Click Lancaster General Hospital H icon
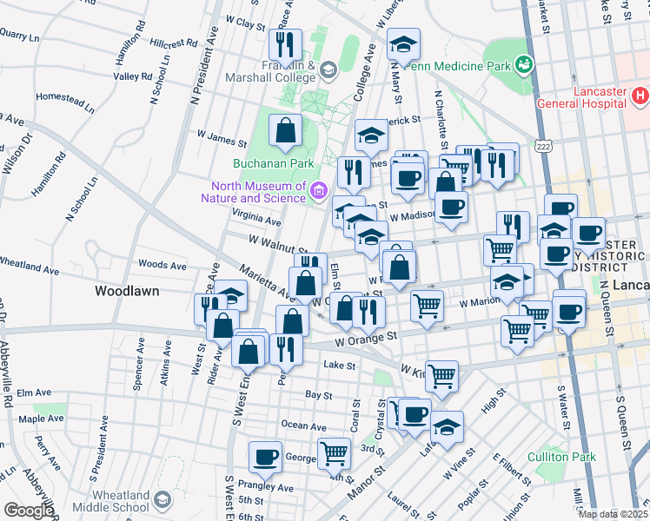 coord(640,96)
